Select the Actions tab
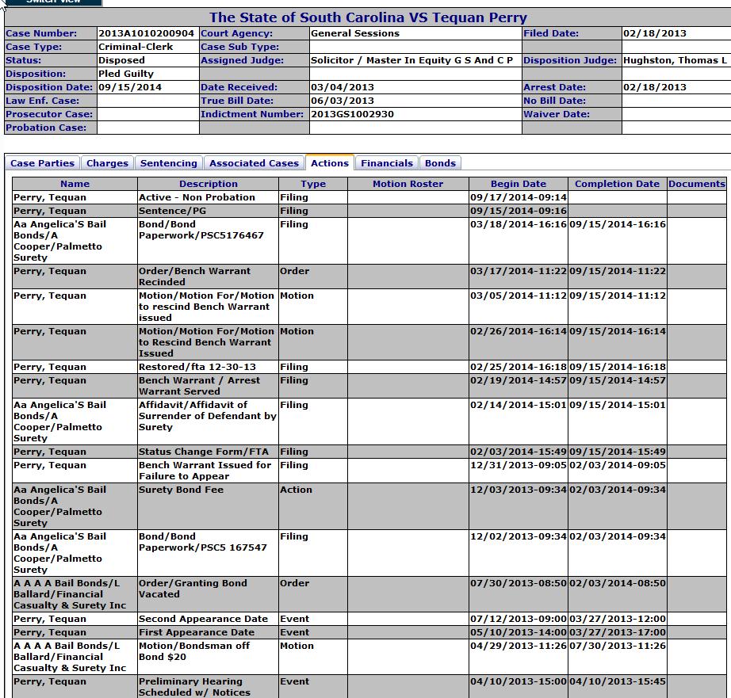731x698 pixels. [330, 163]
